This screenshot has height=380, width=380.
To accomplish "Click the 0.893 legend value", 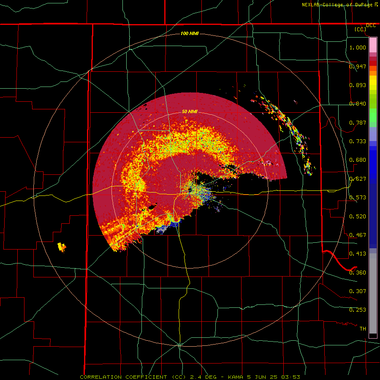I will (358, 85).
